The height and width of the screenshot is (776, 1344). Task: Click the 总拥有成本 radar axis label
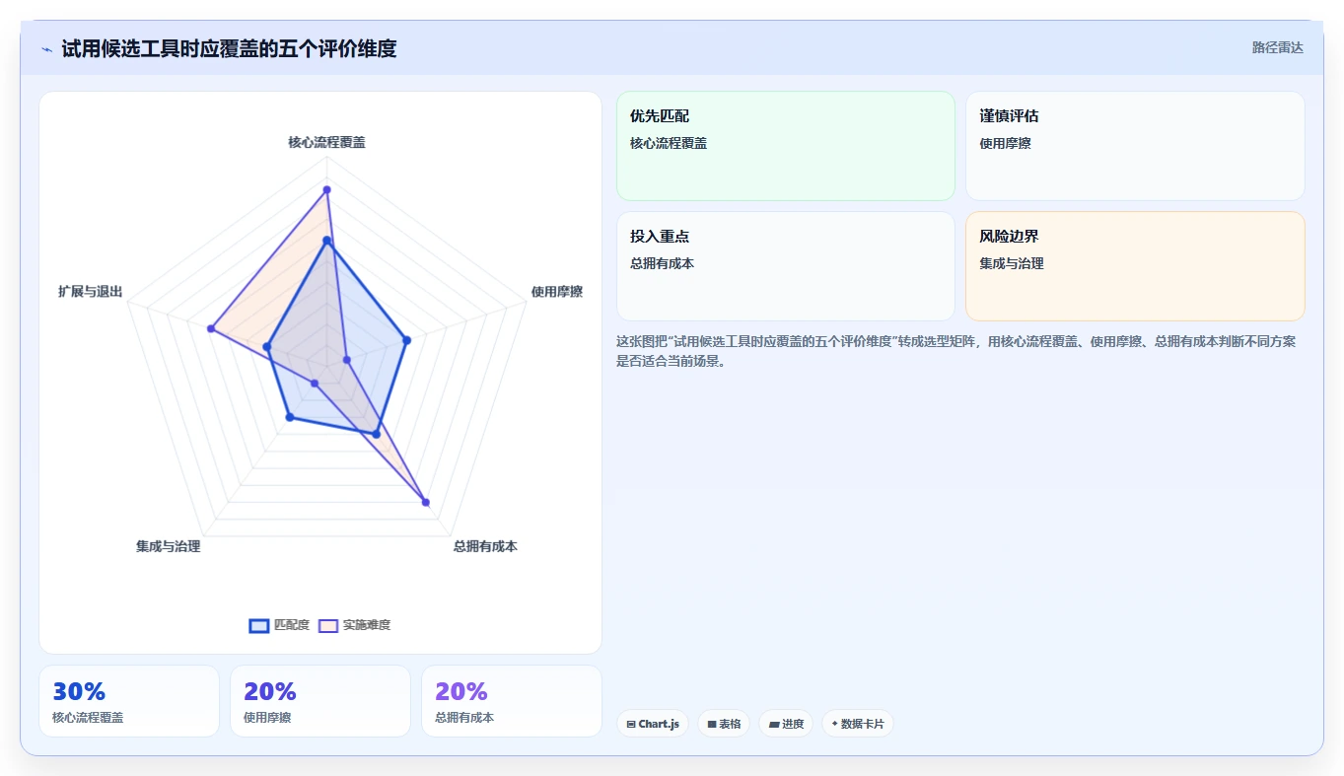point(485,546)
